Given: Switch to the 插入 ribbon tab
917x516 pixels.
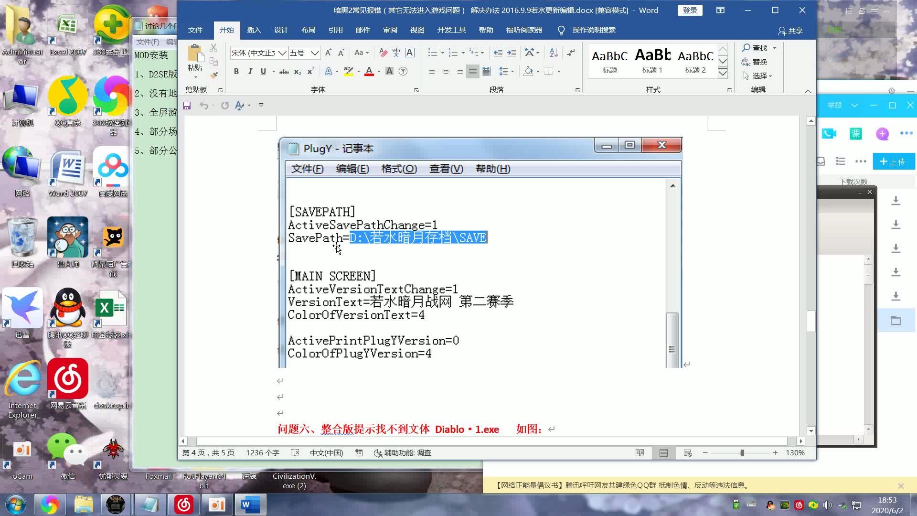Looking at the screenshot, I should pos(254,30).
